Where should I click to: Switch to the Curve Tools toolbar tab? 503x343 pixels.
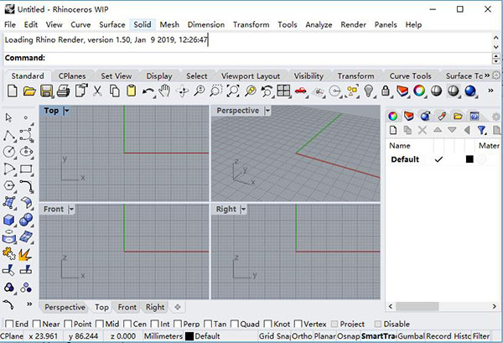click(410, 75)
